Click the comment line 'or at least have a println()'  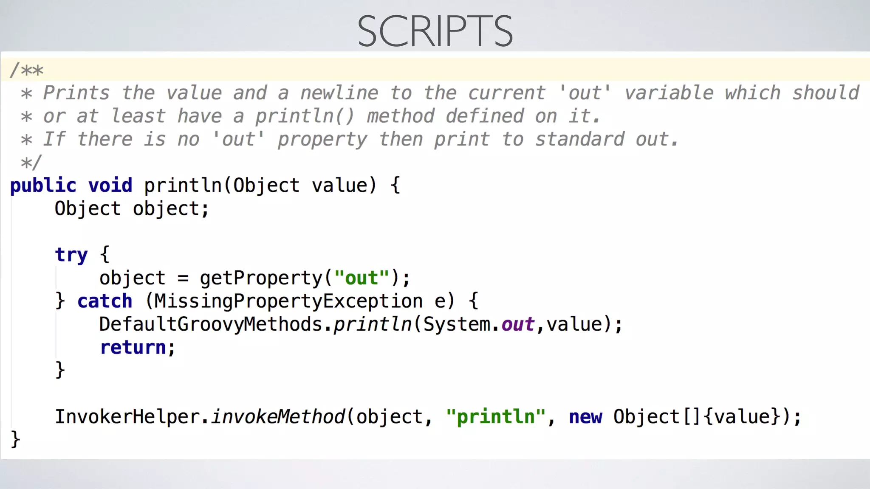[311, 116]
